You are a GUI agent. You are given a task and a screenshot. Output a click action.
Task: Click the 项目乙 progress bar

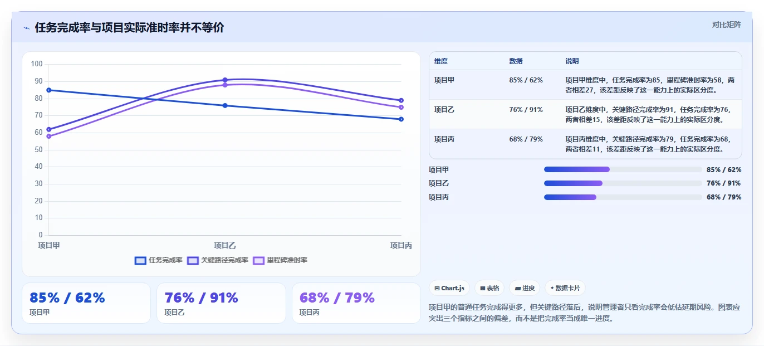623,183
